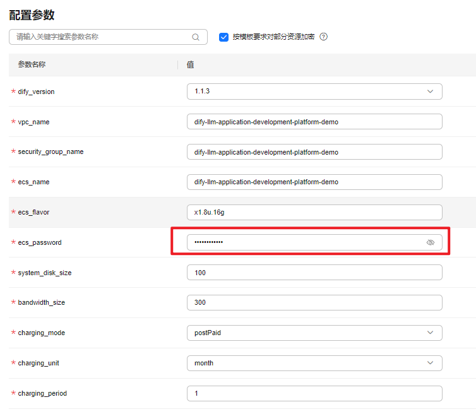Toggle password visibility eye icon
Image resolution: width=476 pixels, height=414 pixels.
pos(430,242)
